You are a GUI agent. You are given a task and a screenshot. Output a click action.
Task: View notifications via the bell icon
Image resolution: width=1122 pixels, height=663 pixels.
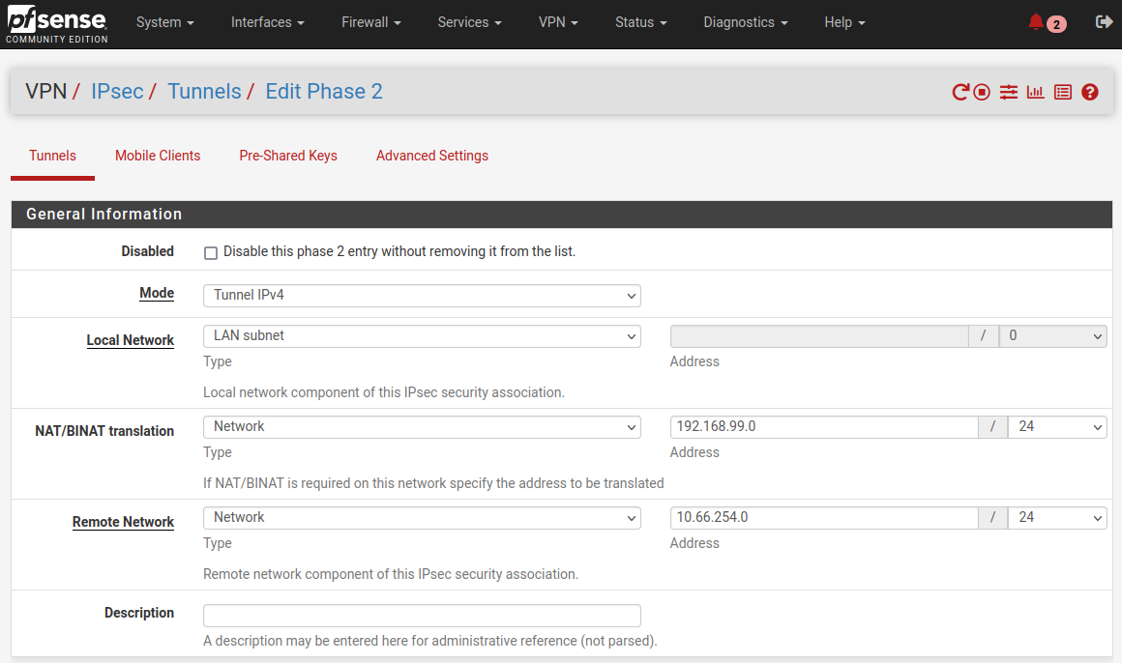pyautogui.click(x=1036, y=21)
